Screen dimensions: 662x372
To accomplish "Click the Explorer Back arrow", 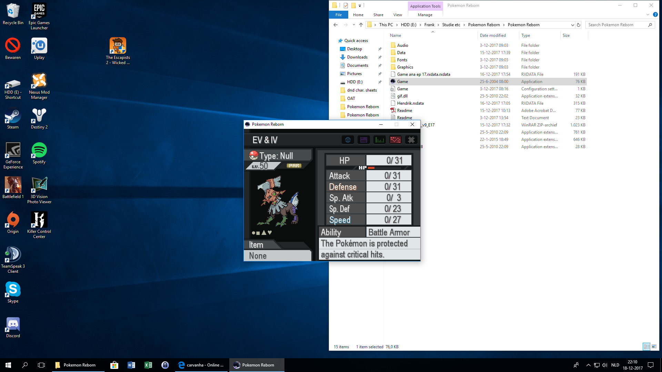I will 335,25.
